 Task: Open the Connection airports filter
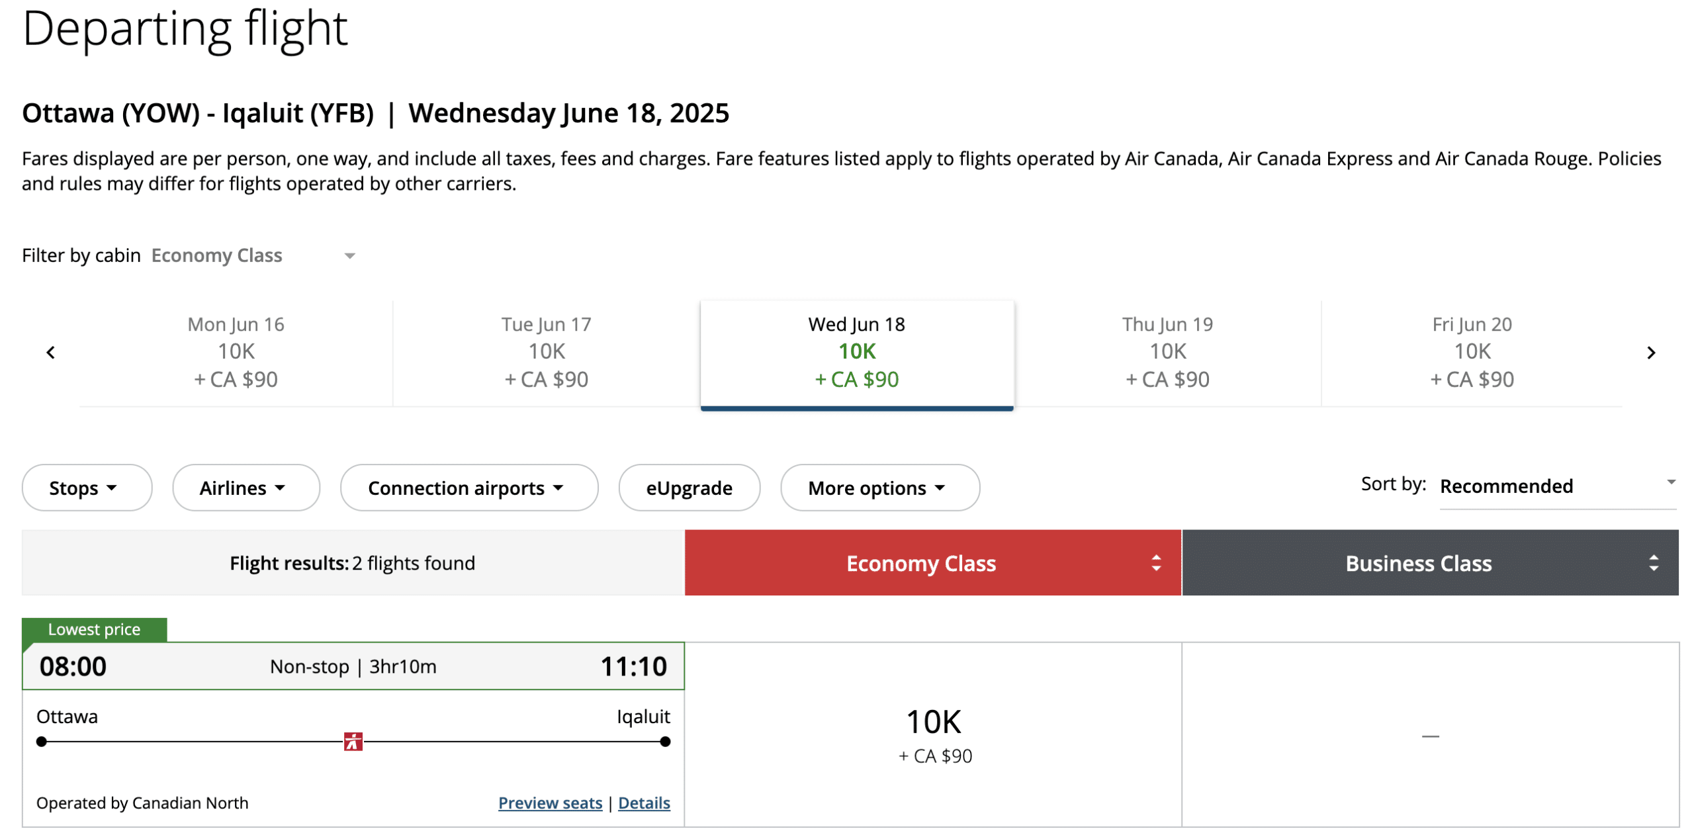(x=468, y=488)
